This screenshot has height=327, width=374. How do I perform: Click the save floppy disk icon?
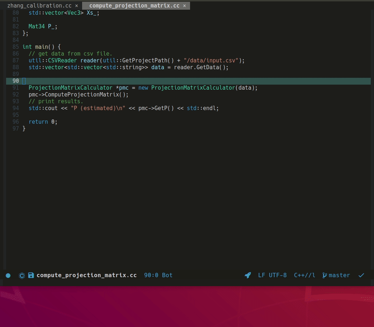[x=31, y=275]
